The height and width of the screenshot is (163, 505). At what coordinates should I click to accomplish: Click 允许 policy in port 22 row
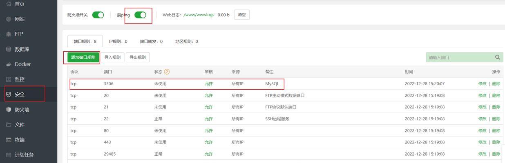coord(209,119)
